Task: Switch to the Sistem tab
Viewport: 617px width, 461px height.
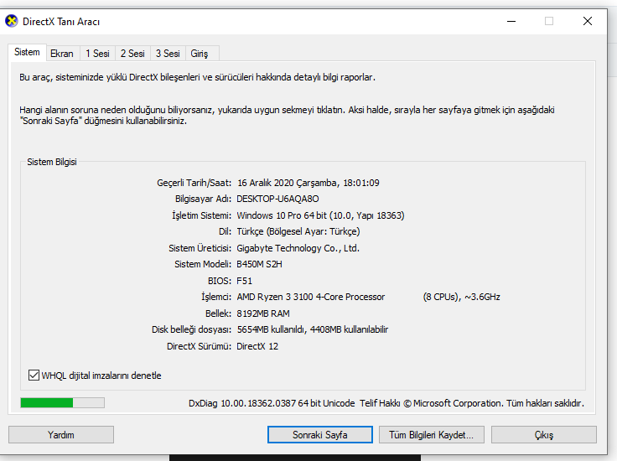Action: (27, 52)
